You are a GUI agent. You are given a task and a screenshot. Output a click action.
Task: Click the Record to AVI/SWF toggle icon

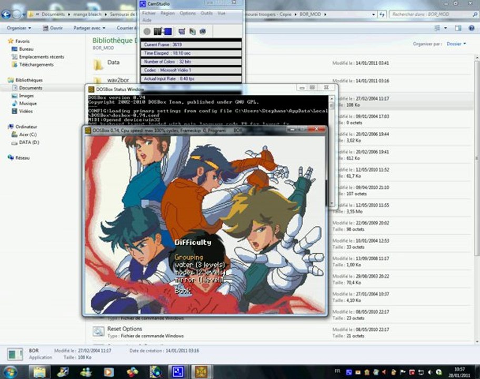(192, 31)
